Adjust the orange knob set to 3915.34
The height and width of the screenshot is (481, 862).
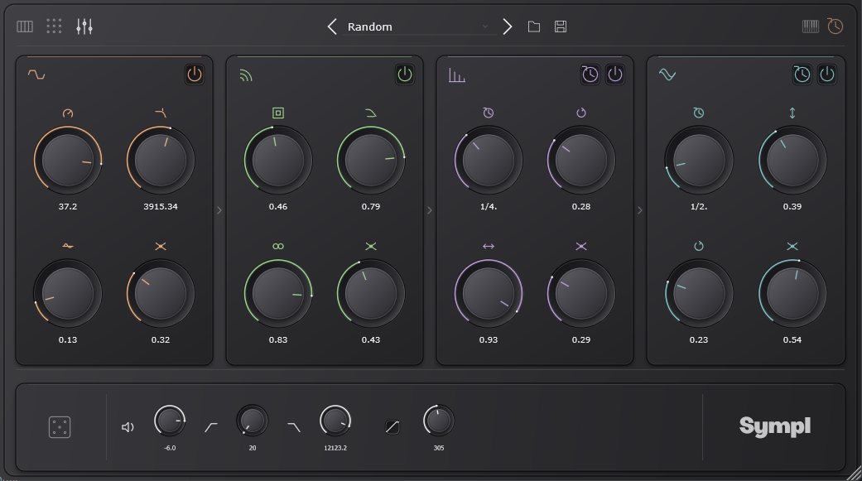click(x=161, y=161)
